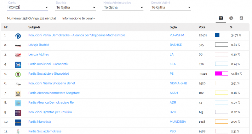
Task: Click percentage value 54.89 %
Action: click(237, 74)
